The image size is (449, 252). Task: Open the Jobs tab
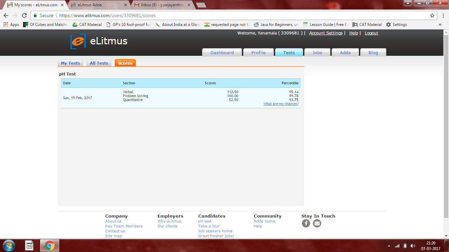click(x=317, y=52)
